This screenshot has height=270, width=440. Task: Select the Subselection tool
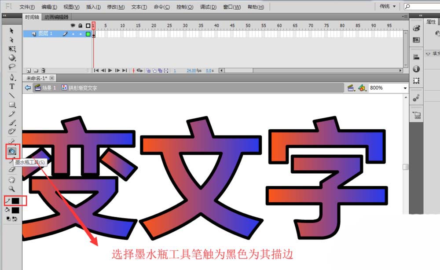coord(11,40)
